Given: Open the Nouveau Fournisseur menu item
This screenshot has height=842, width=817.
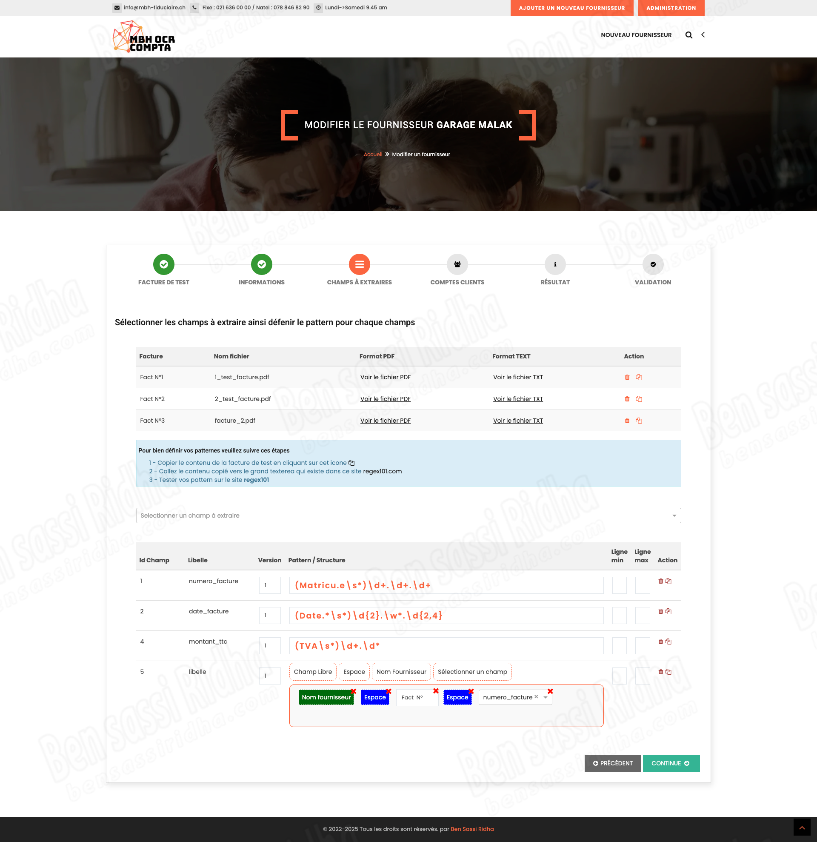Looking at the screenshot, I should point(636,35).
